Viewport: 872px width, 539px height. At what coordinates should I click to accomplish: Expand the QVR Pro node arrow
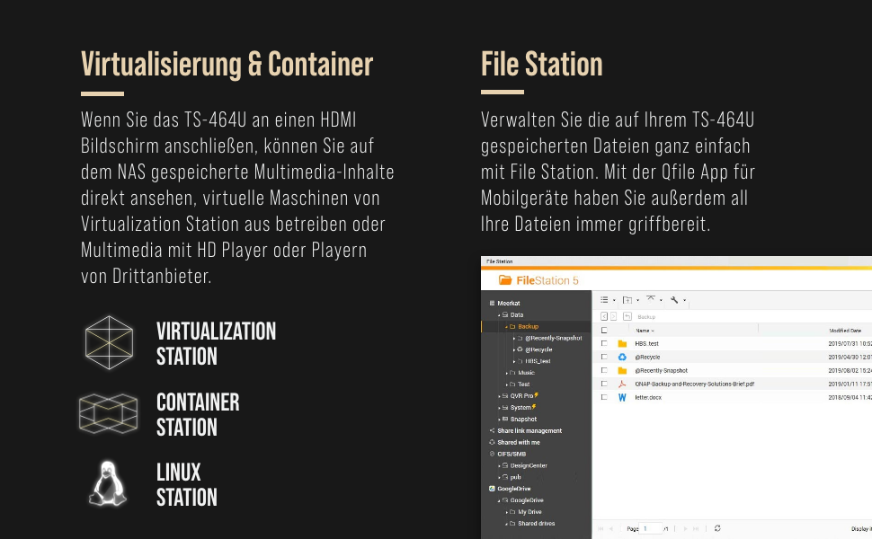coord(499,396)
